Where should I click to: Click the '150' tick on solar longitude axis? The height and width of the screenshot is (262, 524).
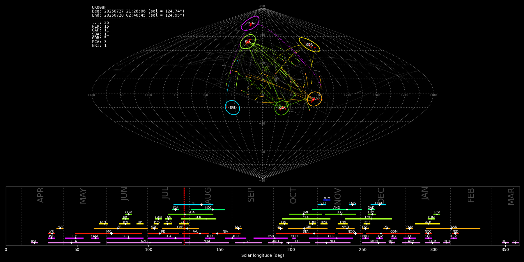point(220,249)
